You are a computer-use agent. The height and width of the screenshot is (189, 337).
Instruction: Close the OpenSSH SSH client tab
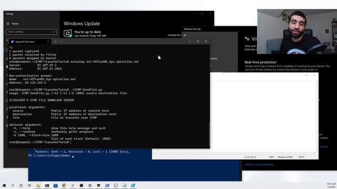tap(48, 41)
